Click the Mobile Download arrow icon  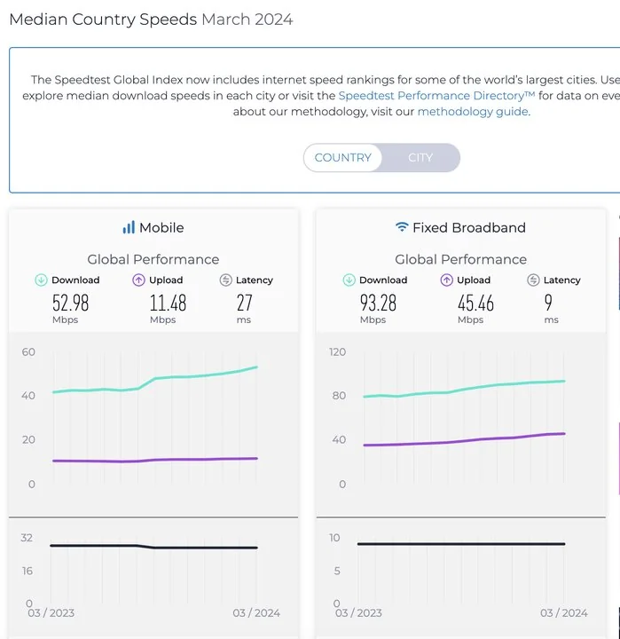pyautogui.click(x=41, y=280)
